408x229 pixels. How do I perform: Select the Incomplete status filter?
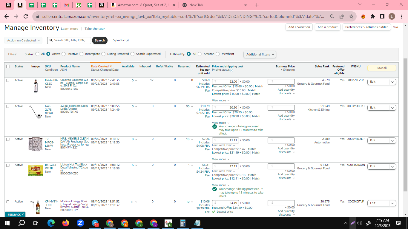(x=81, y=54)
